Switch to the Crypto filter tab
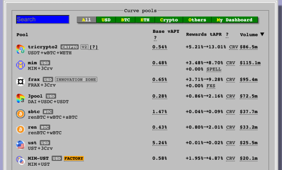 (x=169, y=20)
